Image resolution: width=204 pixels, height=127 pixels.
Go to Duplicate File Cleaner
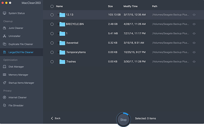tap(21, 44)
